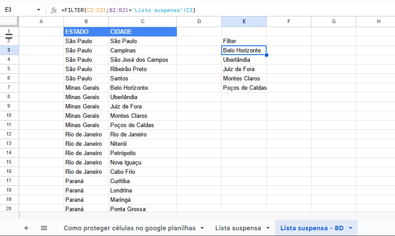This screenshot has height=236, width=395.
Task: Select column E header
Action: 244,21
